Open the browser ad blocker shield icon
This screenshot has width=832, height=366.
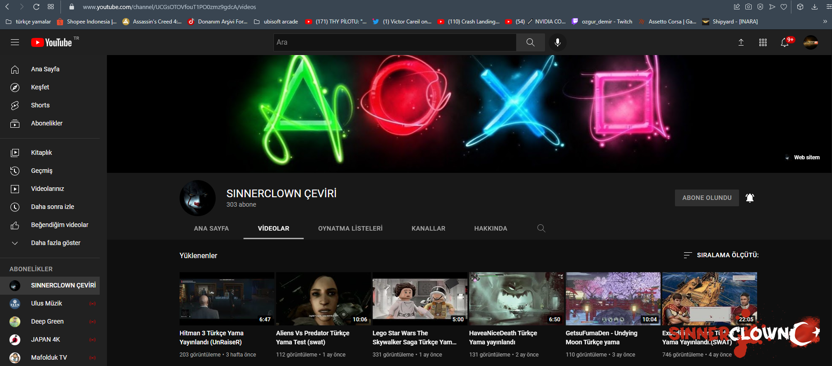click(x=760, y=7)
